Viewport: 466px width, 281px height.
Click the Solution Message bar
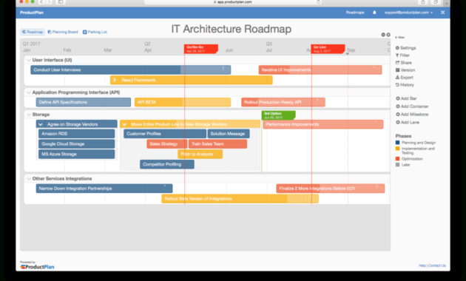[229, 134]
